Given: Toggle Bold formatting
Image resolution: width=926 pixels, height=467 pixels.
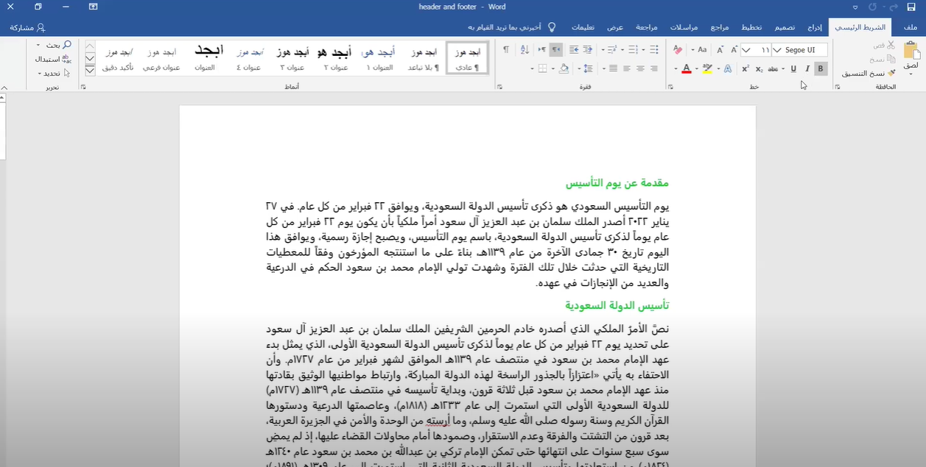Looking at the screenshot, I should pyautogui.click(x=821, y=69).
